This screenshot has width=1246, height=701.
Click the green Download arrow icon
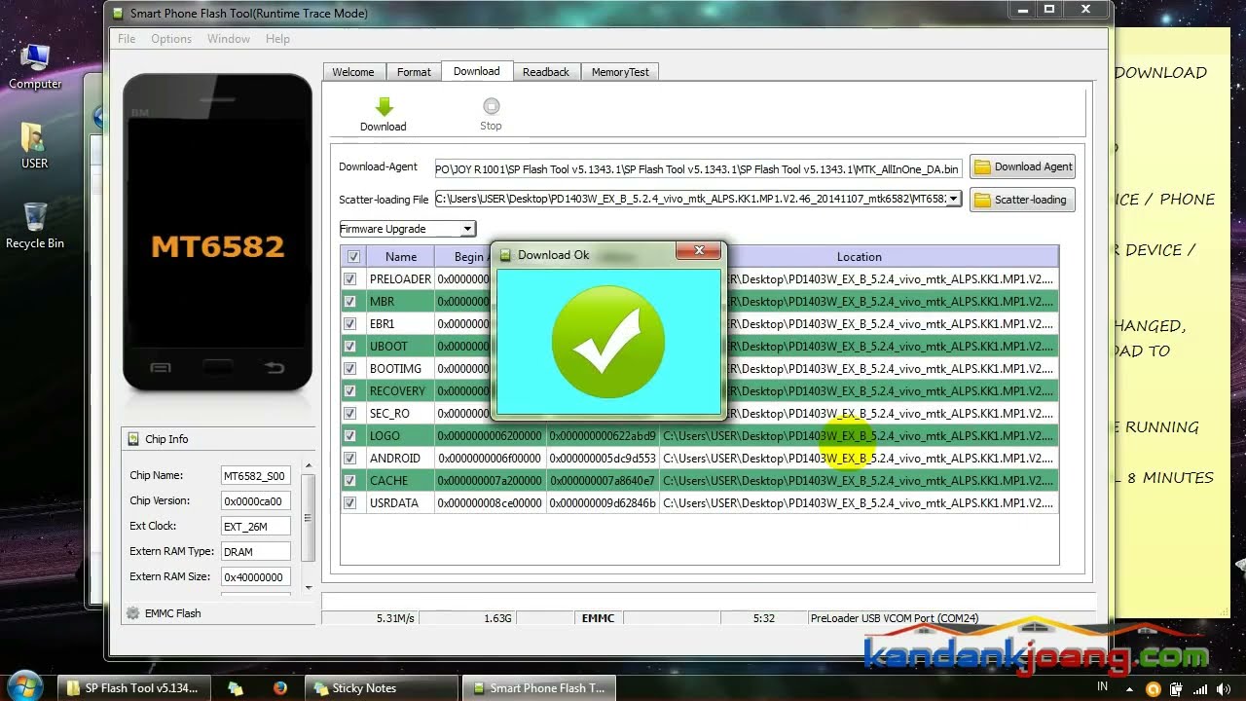tap(384, 107)
